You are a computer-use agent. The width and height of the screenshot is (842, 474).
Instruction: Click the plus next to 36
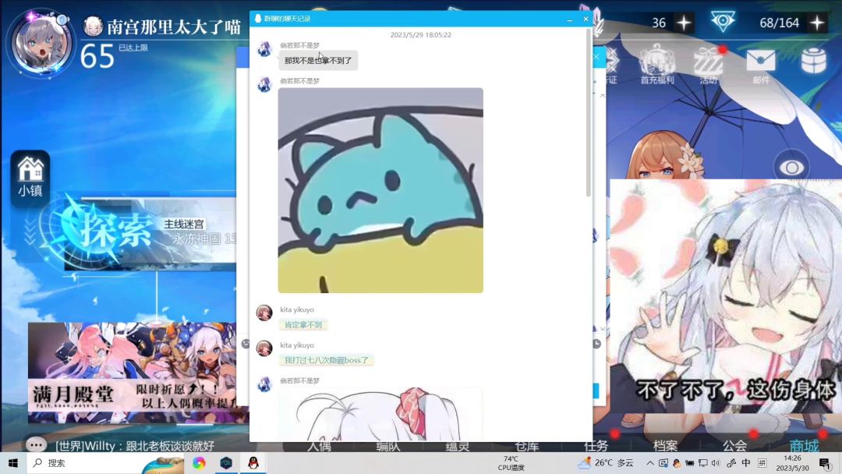[x=684, y=23]
